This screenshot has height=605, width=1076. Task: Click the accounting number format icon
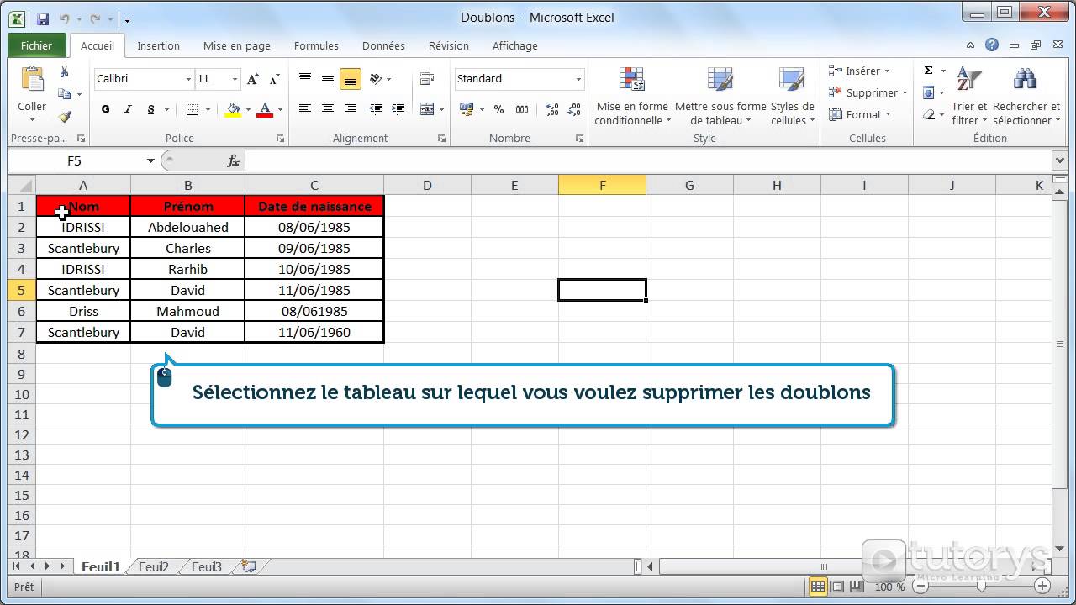467,109
